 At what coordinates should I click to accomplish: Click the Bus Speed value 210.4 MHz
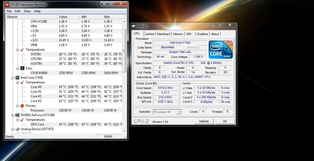[x=165, y=97]
